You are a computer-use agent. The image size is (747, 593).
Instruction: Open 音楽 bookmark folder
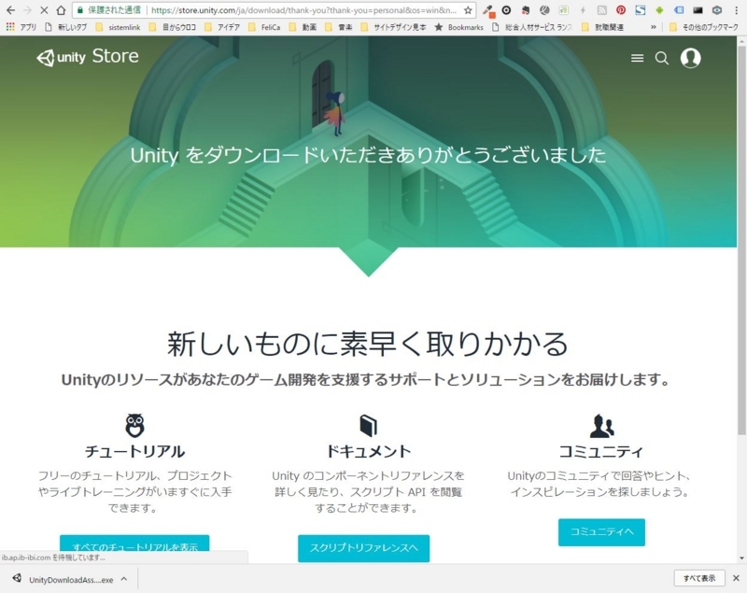(339, 27)
